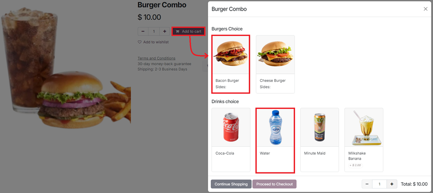Decrease quantity in the dialog footer

tap(367, 184)
